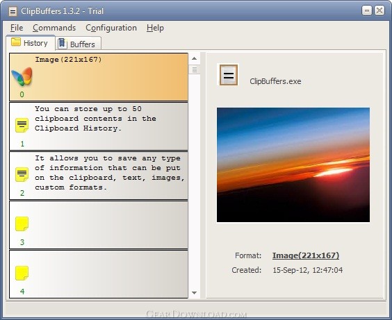Close the ClipBuffers window
The image size is (392, 320).
[x=379, y=10]
